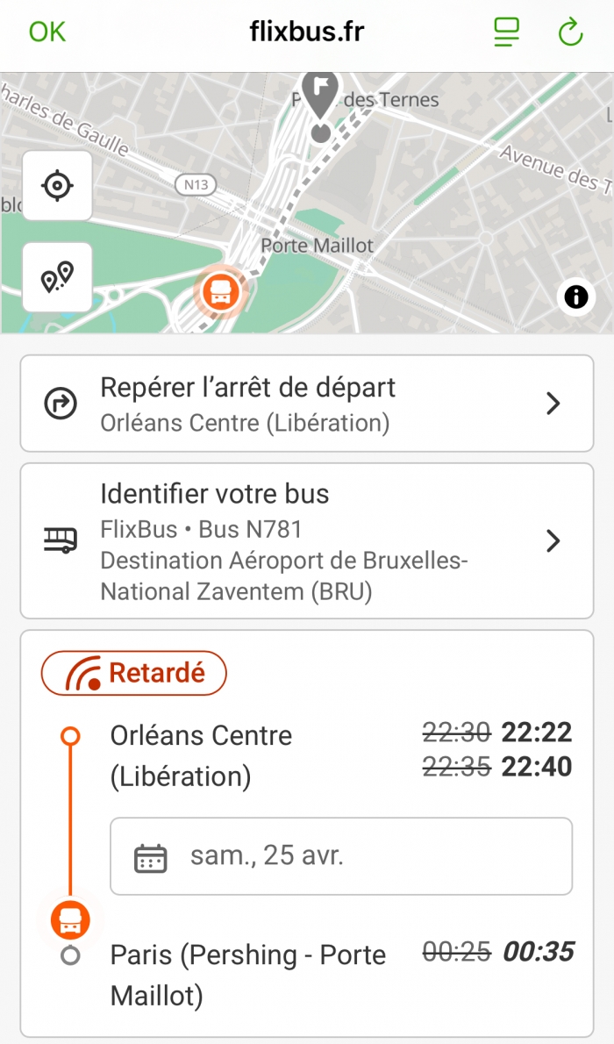Tap the reload page icon
Screen dimensions: 614x1044
click(x=570, y=32)
